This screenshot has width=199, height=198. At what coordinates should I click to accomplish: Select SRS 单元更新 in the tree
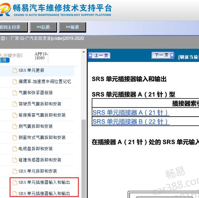[x=31, y=70]
